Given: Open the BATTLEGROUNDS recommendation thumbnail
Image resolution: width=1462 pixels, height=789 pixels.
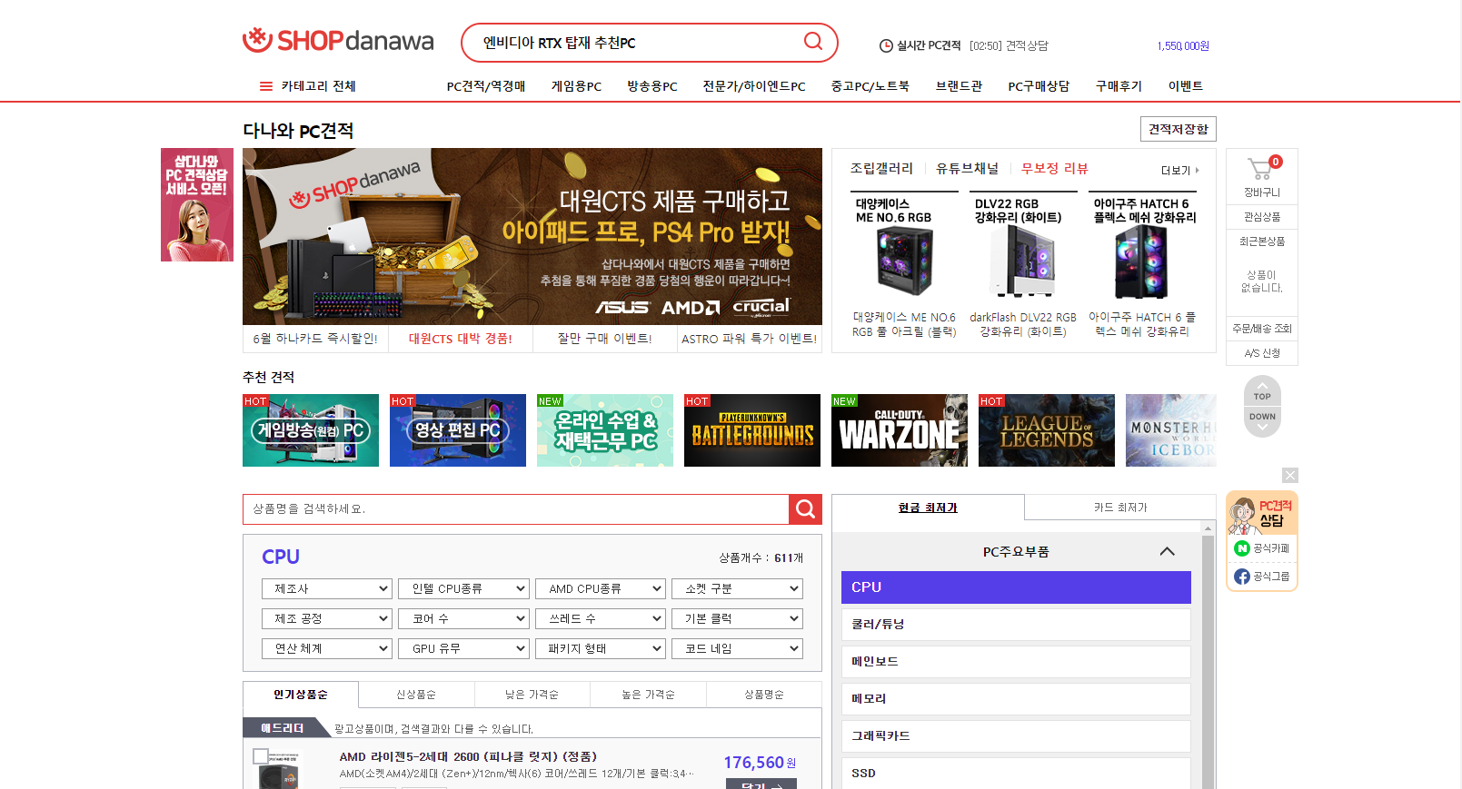Looking at the screenshot, I should [x=752, y=430].
